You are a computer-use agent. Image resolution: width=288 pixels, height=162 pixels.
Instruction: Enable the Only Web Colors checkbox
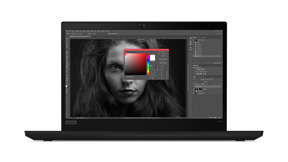point(126,77)
